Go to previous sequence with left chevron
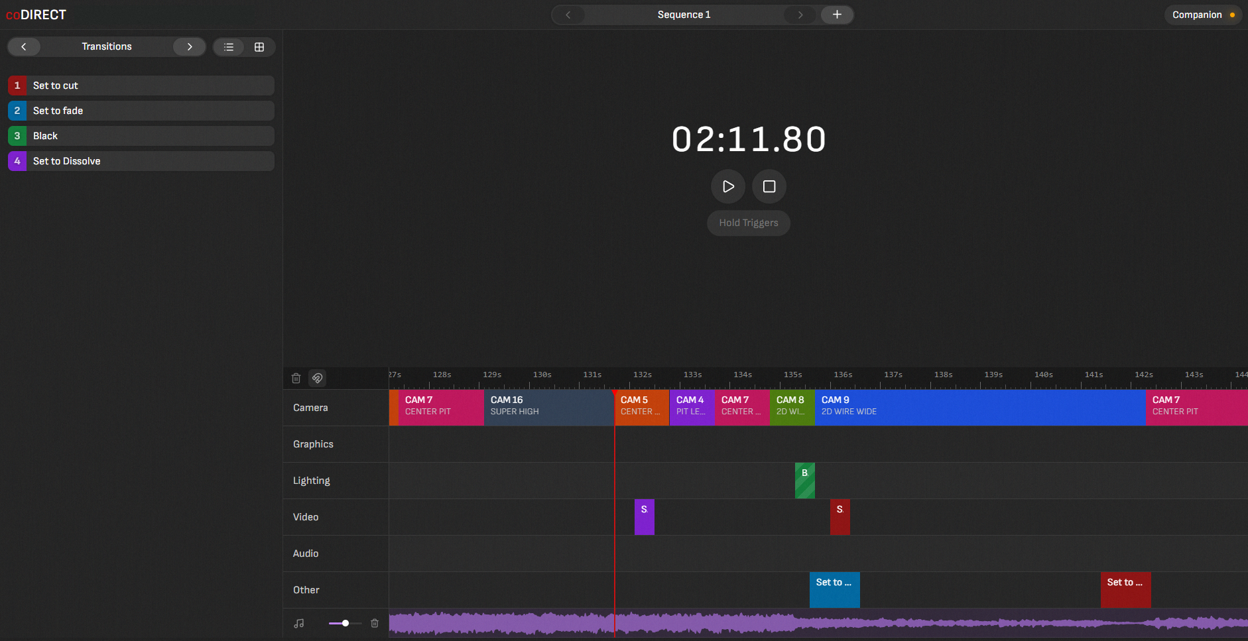 [x=568, y=15]
